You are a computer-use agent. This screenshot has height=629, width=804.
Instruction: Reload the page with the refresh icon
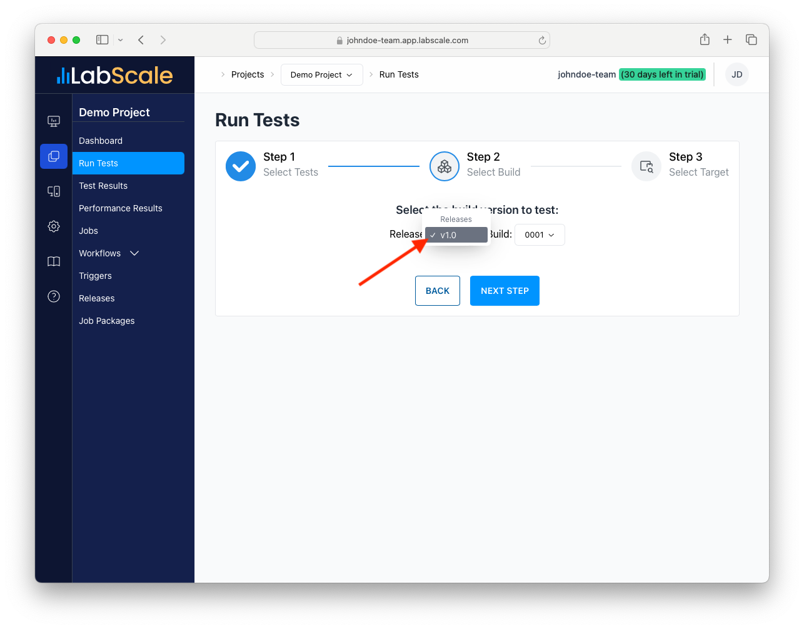tap(542, 41)
